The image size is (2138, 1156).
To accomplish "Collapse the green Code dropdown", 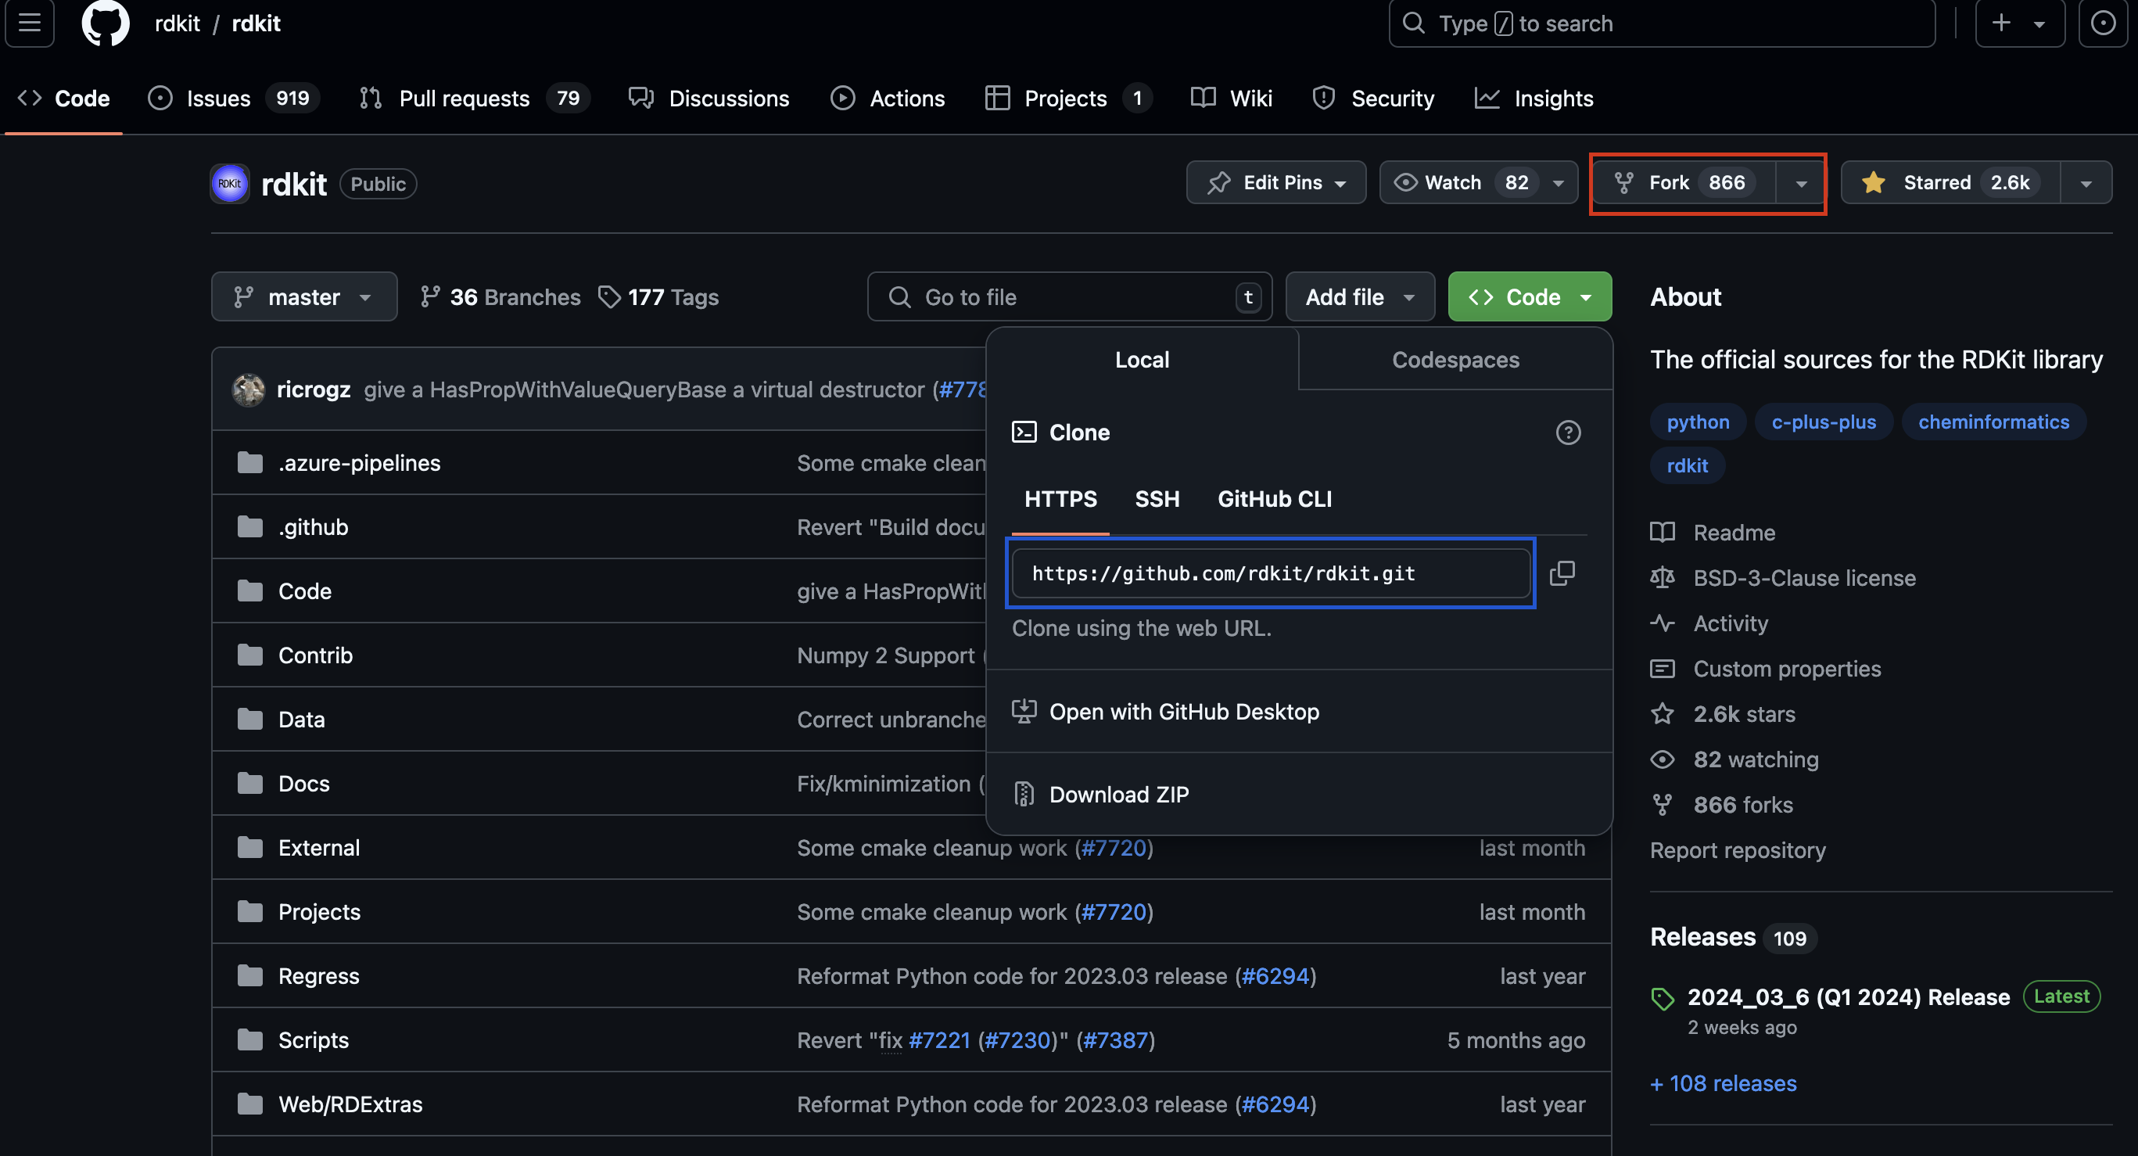I will coord(1530,297).
